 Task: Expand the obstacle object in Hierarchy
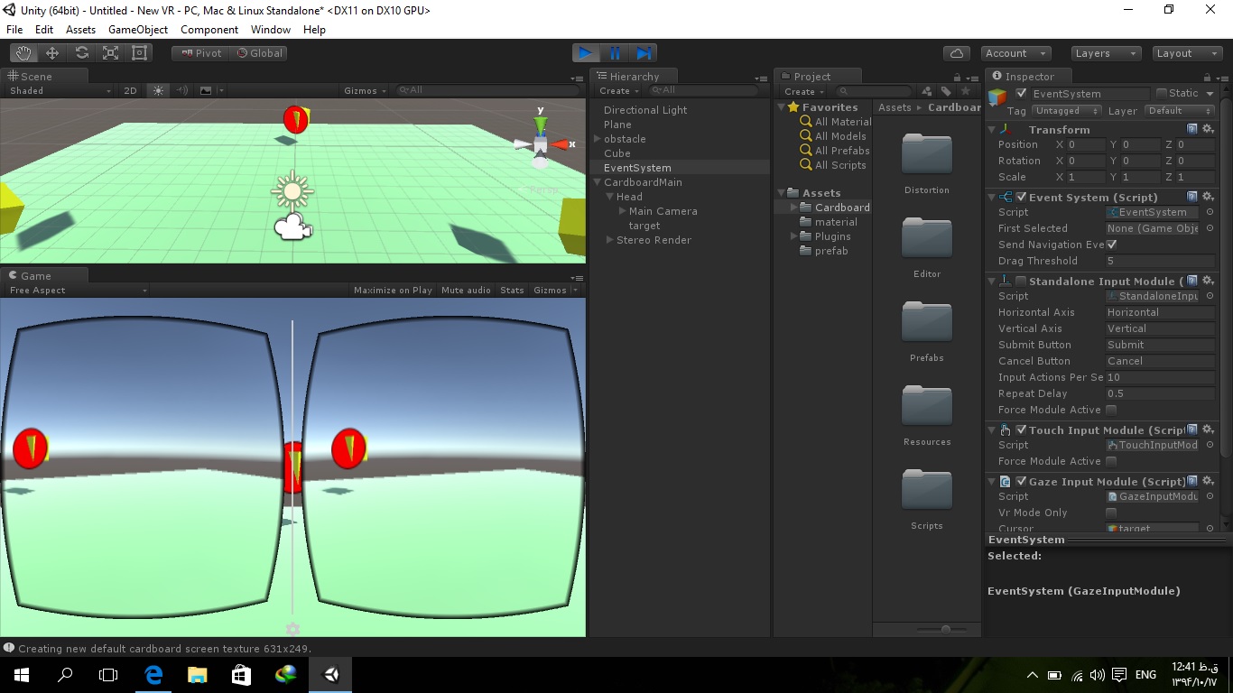tap(597, 139)
